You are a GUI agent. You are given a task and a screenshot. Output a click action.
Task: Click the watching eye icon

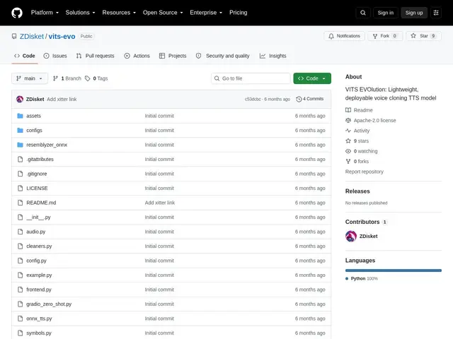pyautogui.click(x=348, y=151)
